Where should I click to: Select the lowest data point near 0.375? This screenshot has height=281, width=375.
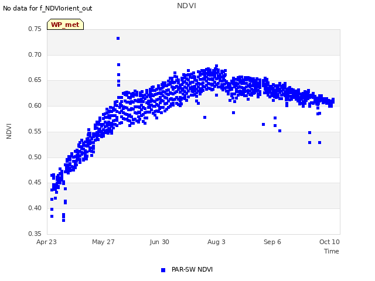click(x=64, y=220)
